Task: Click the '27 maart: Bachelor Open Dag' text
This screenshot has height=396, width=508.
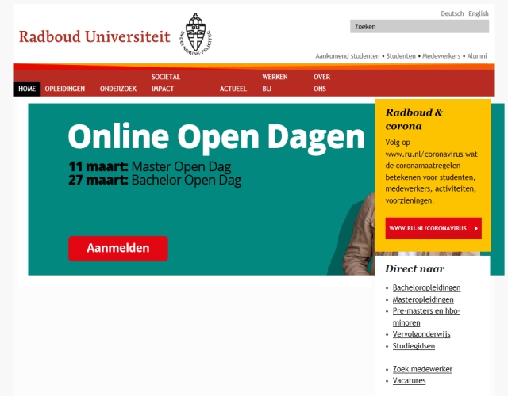Action: click(x=155, y=181)
